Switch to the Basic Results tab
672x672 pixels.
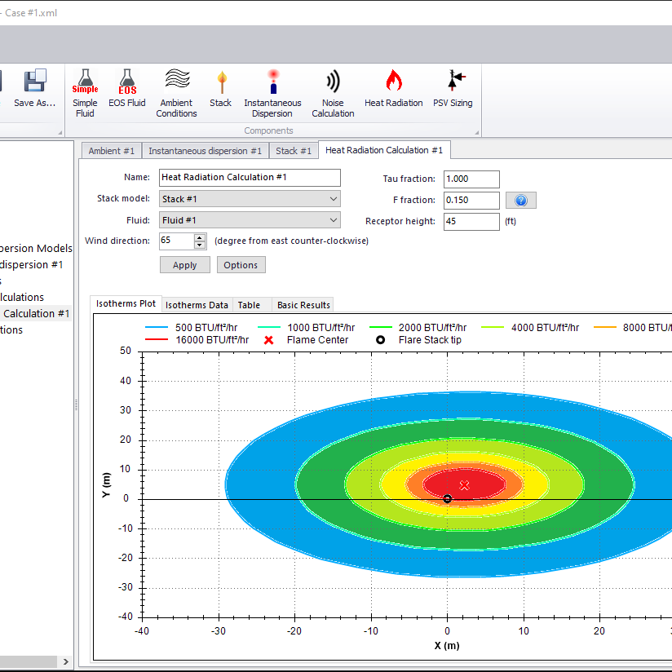pyautogui.click(x=303, y=305)
